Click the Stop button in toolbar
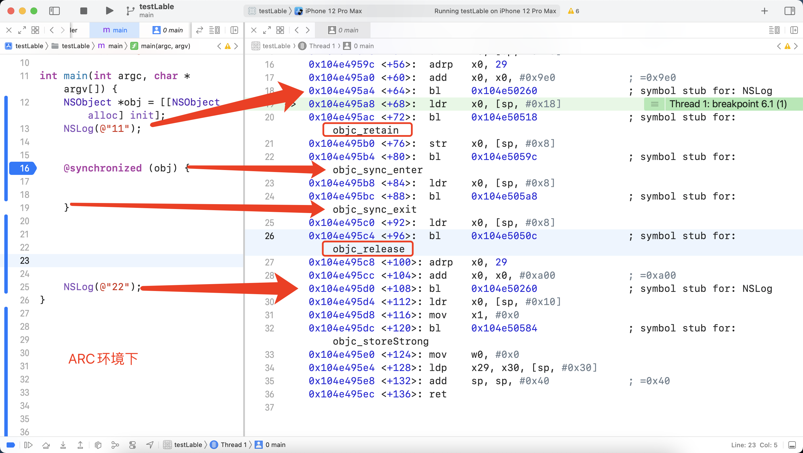This screenshot has height=453, width=803. click(83, 11)
